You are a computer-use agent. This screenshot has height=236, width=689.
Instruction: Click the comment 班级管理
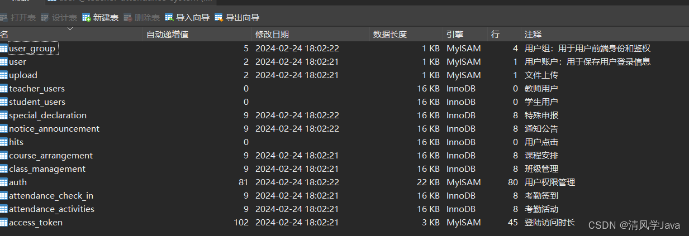541,169
